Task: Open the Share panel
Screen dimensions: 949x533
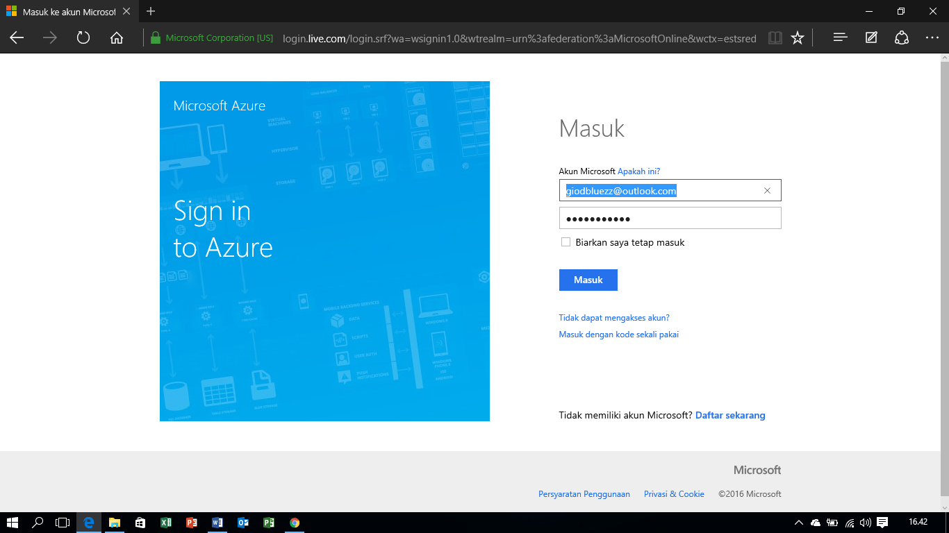Action: (900, 38)
